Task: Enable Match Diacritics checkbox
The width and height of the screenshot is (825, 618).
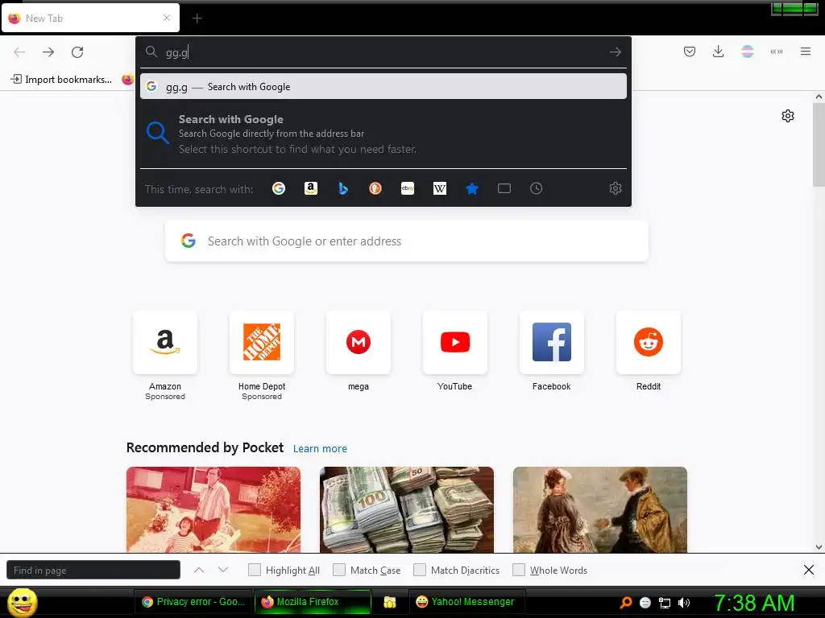Action: pos(420,571)
